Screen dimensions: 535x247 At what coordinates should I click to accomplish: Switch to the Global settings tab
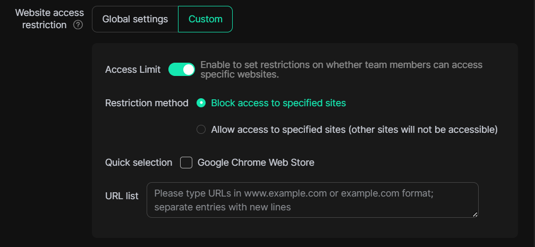pyautogui.click(x=135, y=19)
